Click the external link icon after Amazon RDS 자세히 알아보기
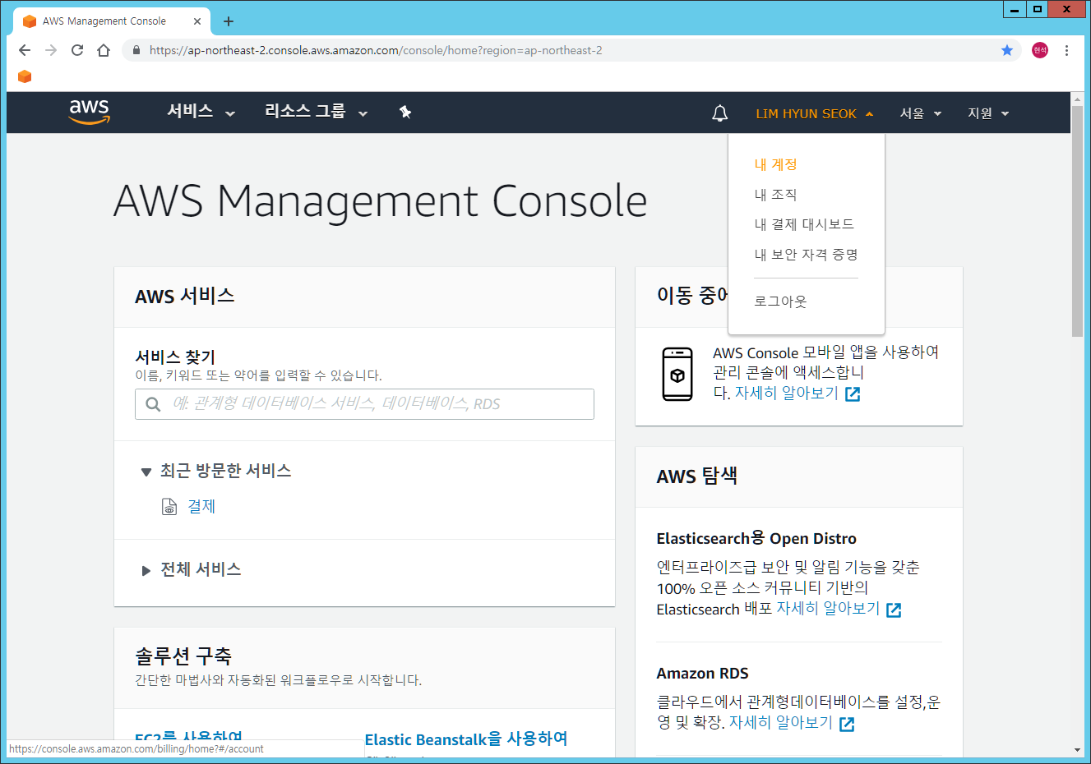This screenshot has height=764, width=1091. tap(847, 724)
